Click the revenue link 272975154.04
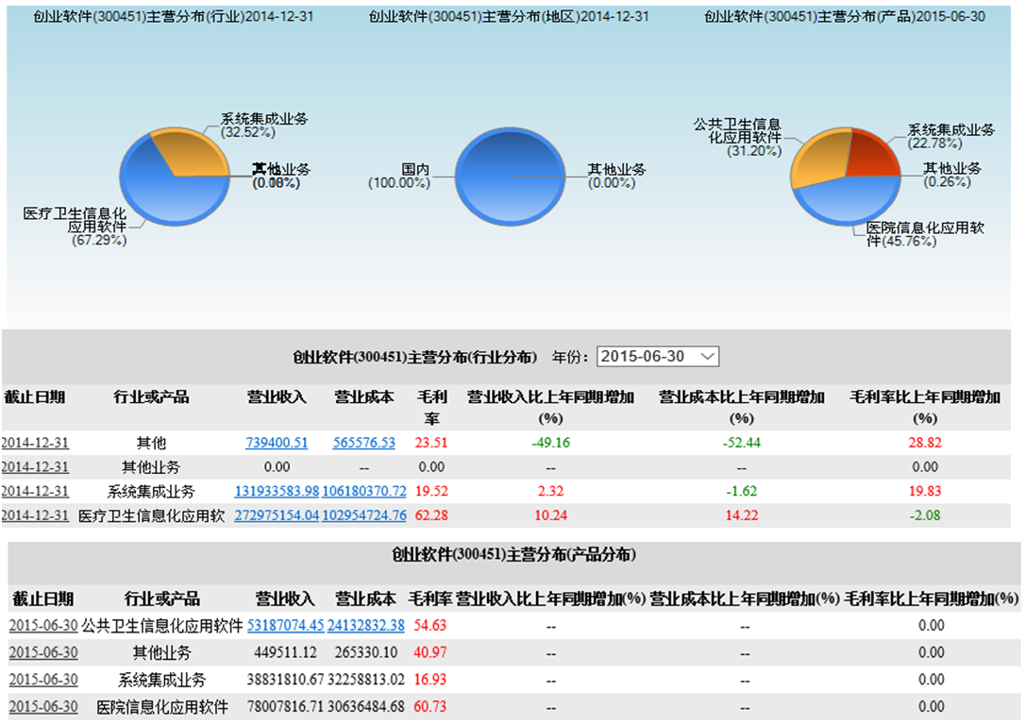 277,515
